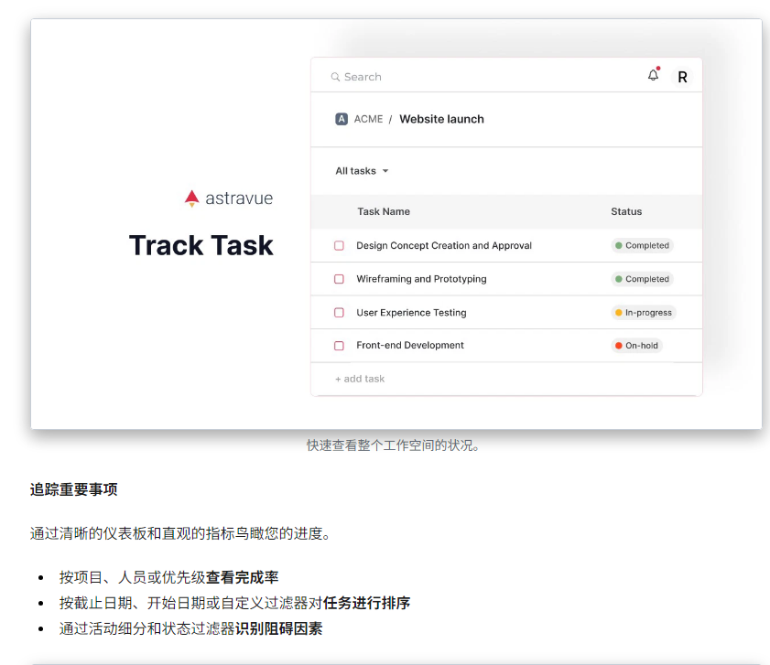Click the ACME breadcrumb label
Screen dimensions: 770x665
368,119
